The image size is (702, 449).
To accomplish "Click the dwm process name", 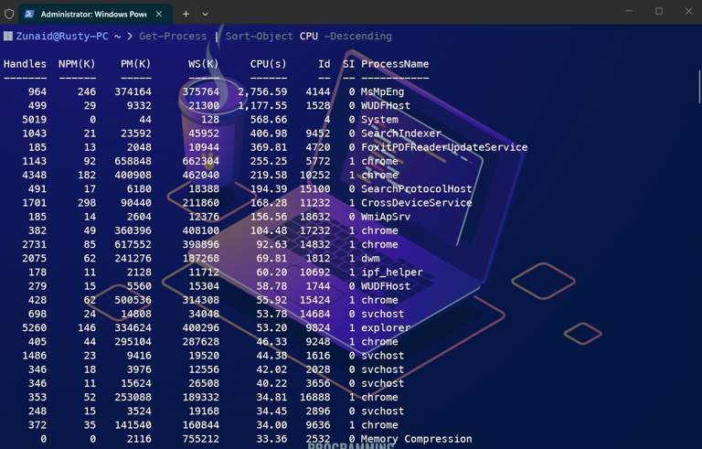I will 370,259.
